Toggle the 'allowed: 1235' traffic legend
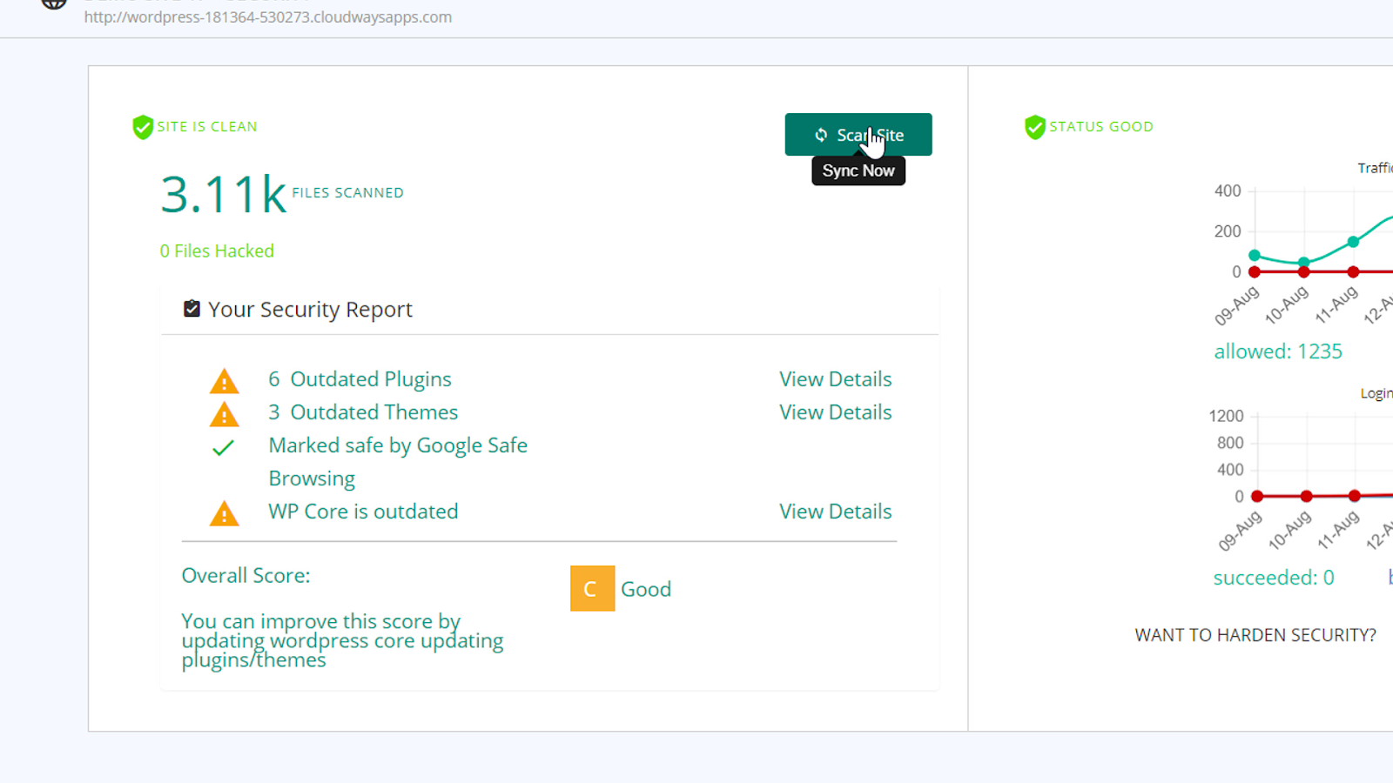1393x783 pixels. pyautogui.click(x=1277, y=351)
